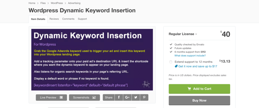Click the Live Preview window icon

[x=61, y=97]
